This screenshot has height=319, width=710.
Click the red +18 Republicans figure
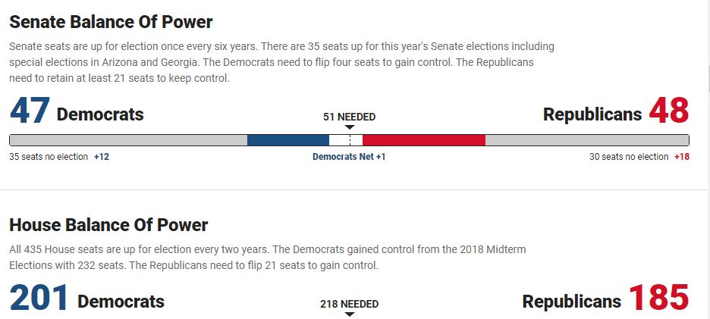(x=681, y=157)
